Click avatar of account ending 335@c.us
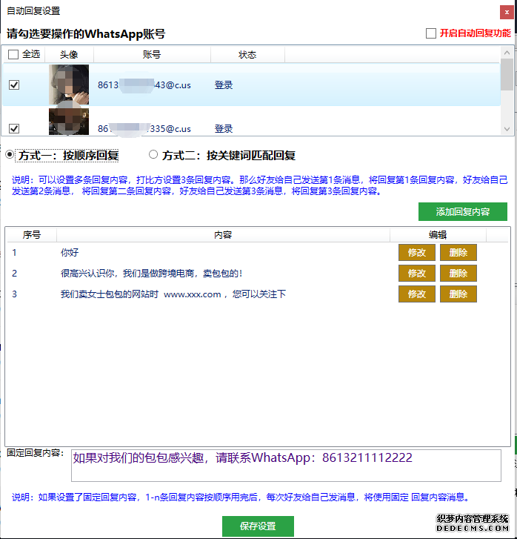Image resolution: width=517 pixels, height=539 pixels. pyautogui.click(x=69, y=122)
